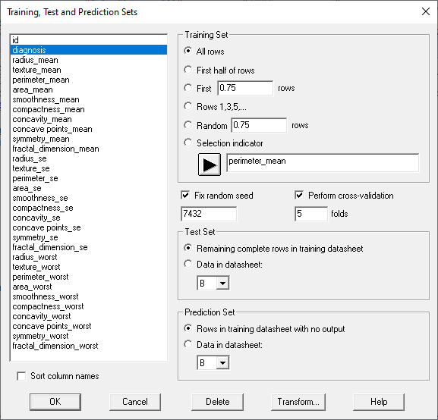Select Data in datasheet under Test Set
Image resolution: width=438 pixels, height=420 pixels.
tap(188, 264)
